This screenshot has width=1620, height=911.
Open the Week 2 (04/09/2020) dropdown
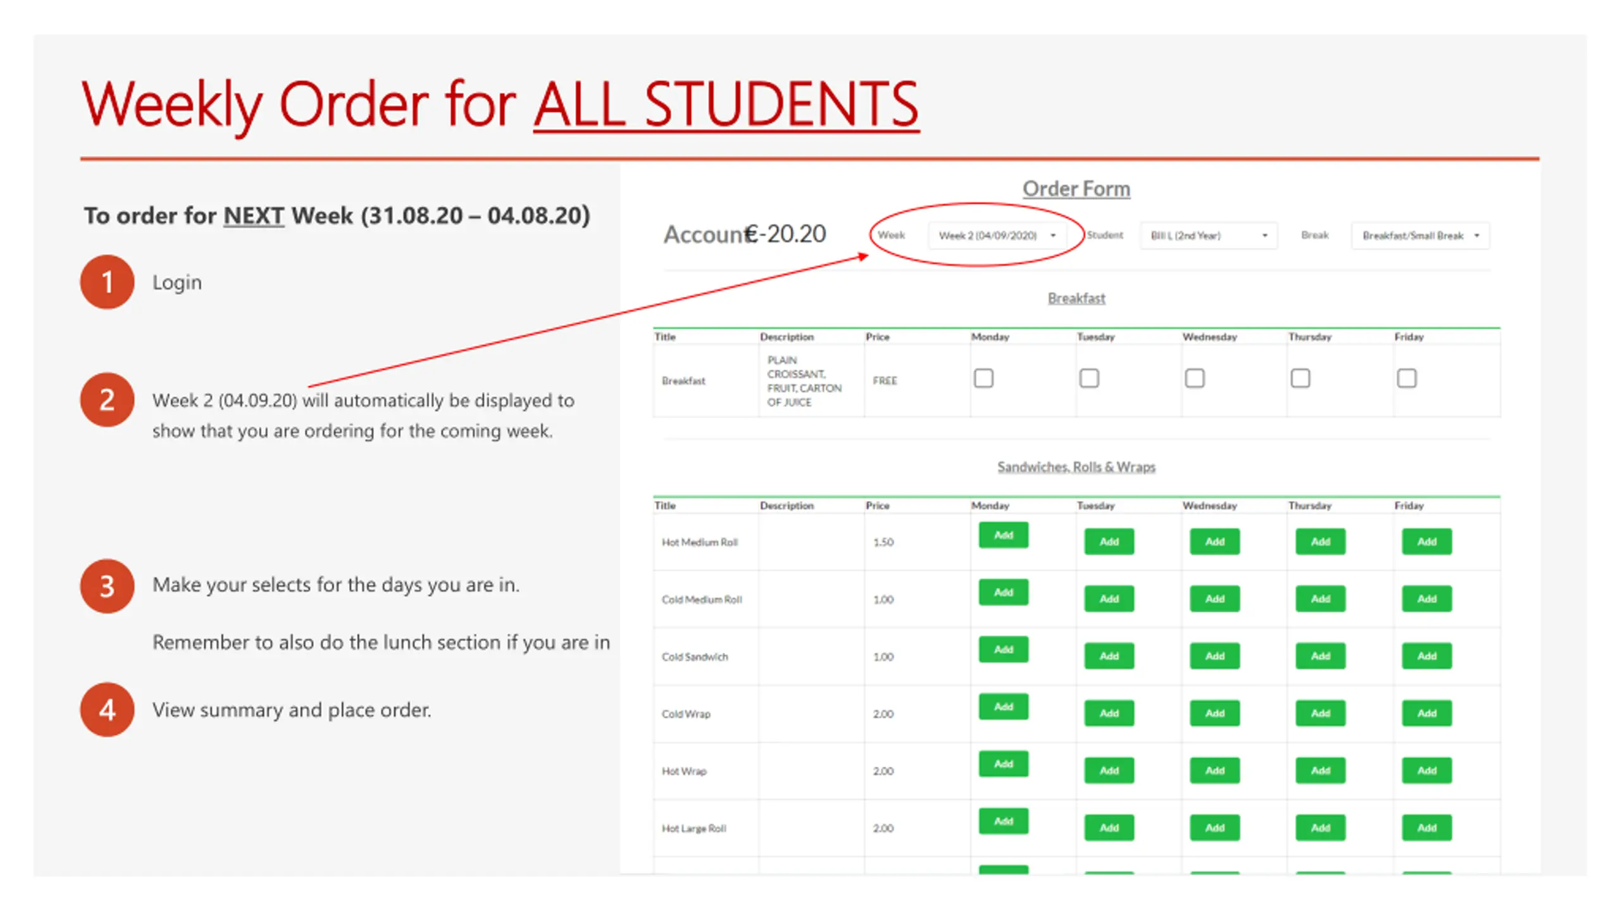[x=997, y=235]
